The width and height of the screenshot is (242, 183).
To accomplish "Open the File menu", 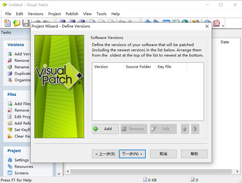I will [x=8, y=14].
